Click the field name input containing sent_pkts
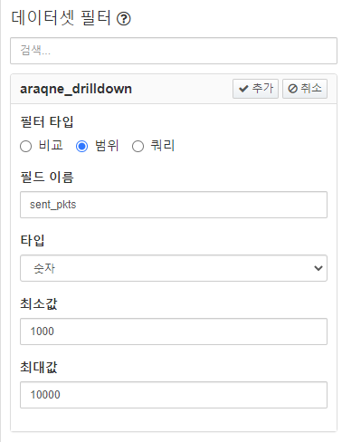342x442 pixels. [174, 205]
